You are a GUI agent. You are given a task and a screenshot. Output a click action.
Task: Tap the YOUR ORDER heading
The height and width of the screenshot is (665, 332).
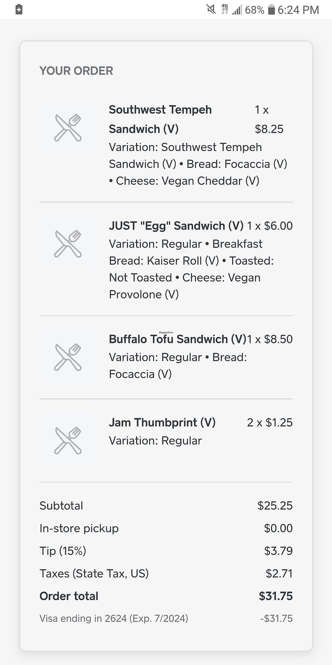click(x=76, y=71)
